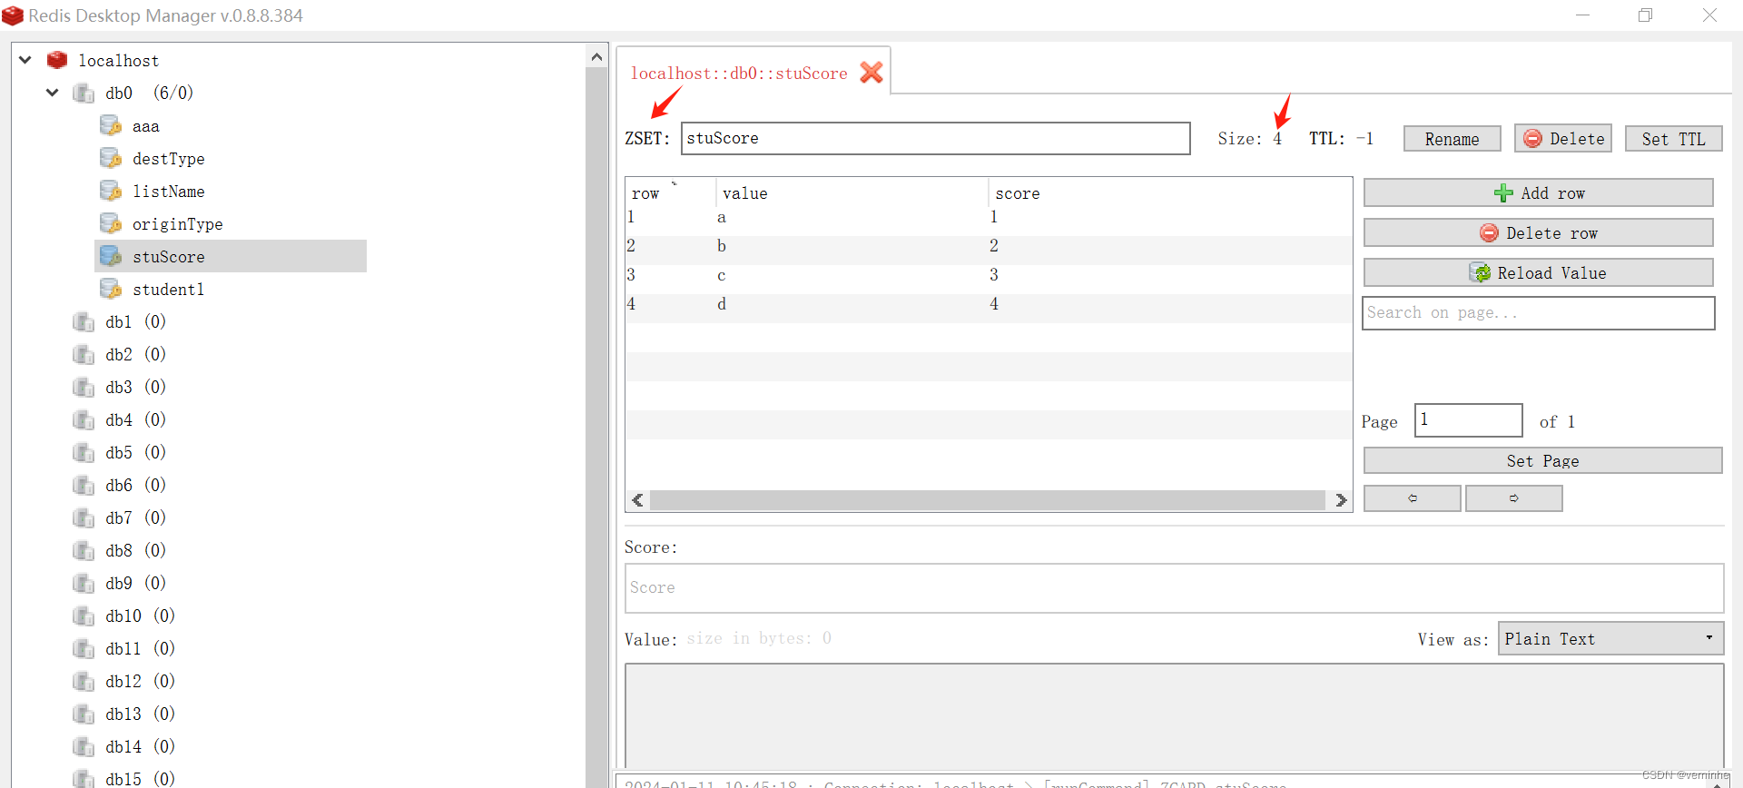The width and height of the screenshot is (1743, 788).
Task: Sort table by the score column header
Action: [x=1170, y=192]
